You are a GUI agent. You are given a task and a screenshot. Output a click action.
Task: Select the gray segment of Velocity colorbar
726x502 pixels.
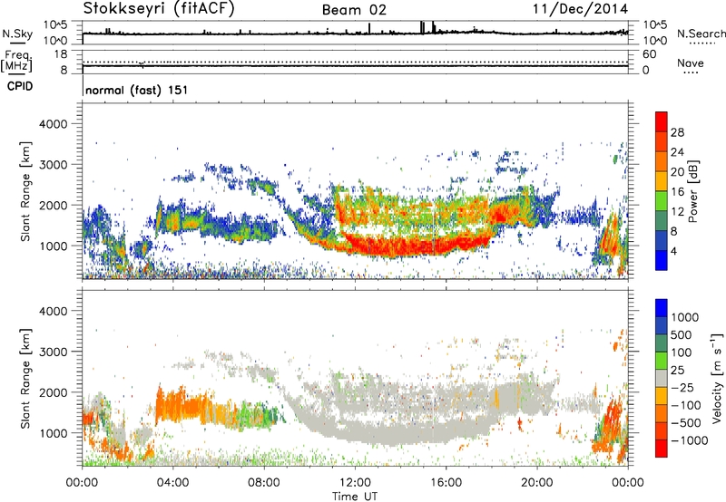click(x=662, y=378)
